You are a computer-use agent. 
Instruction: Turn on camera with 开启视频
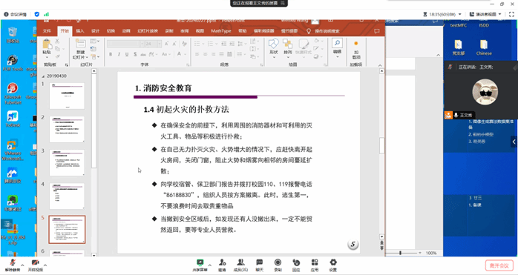point(36,265)
